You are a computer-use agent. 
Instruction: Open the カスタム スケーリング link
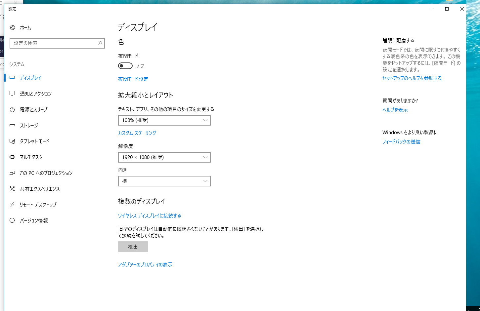[137, 133]
